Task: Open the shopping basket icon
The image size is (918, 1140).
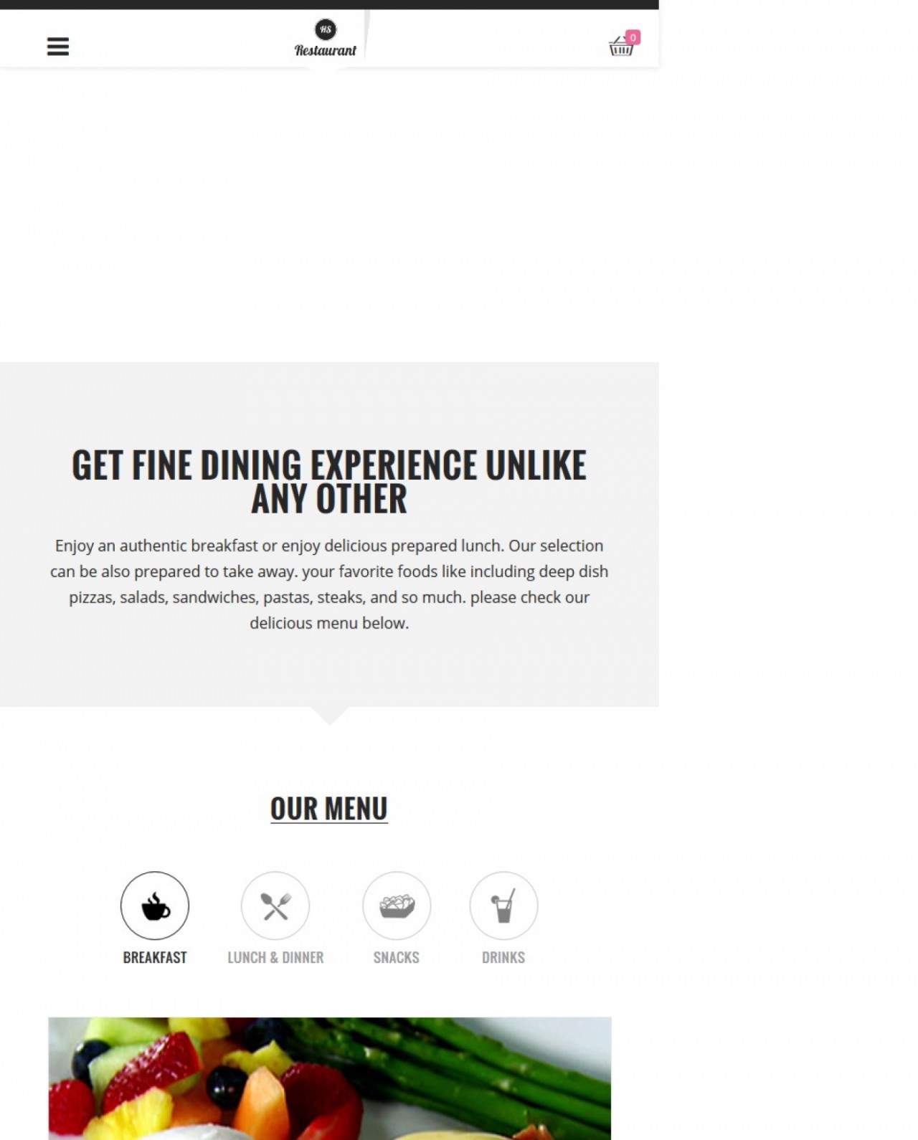Action: (x=621, y=47)
